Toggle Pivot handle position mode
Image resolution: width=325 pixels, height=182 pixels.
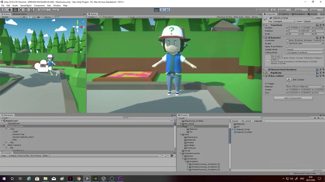click(43, 10)
